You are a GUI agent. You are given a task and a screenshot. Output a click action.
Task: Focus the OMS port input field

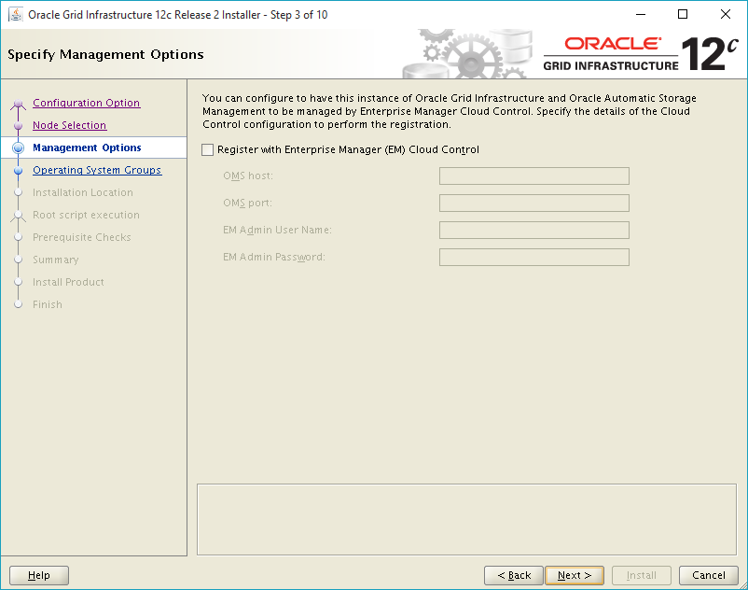533,203
